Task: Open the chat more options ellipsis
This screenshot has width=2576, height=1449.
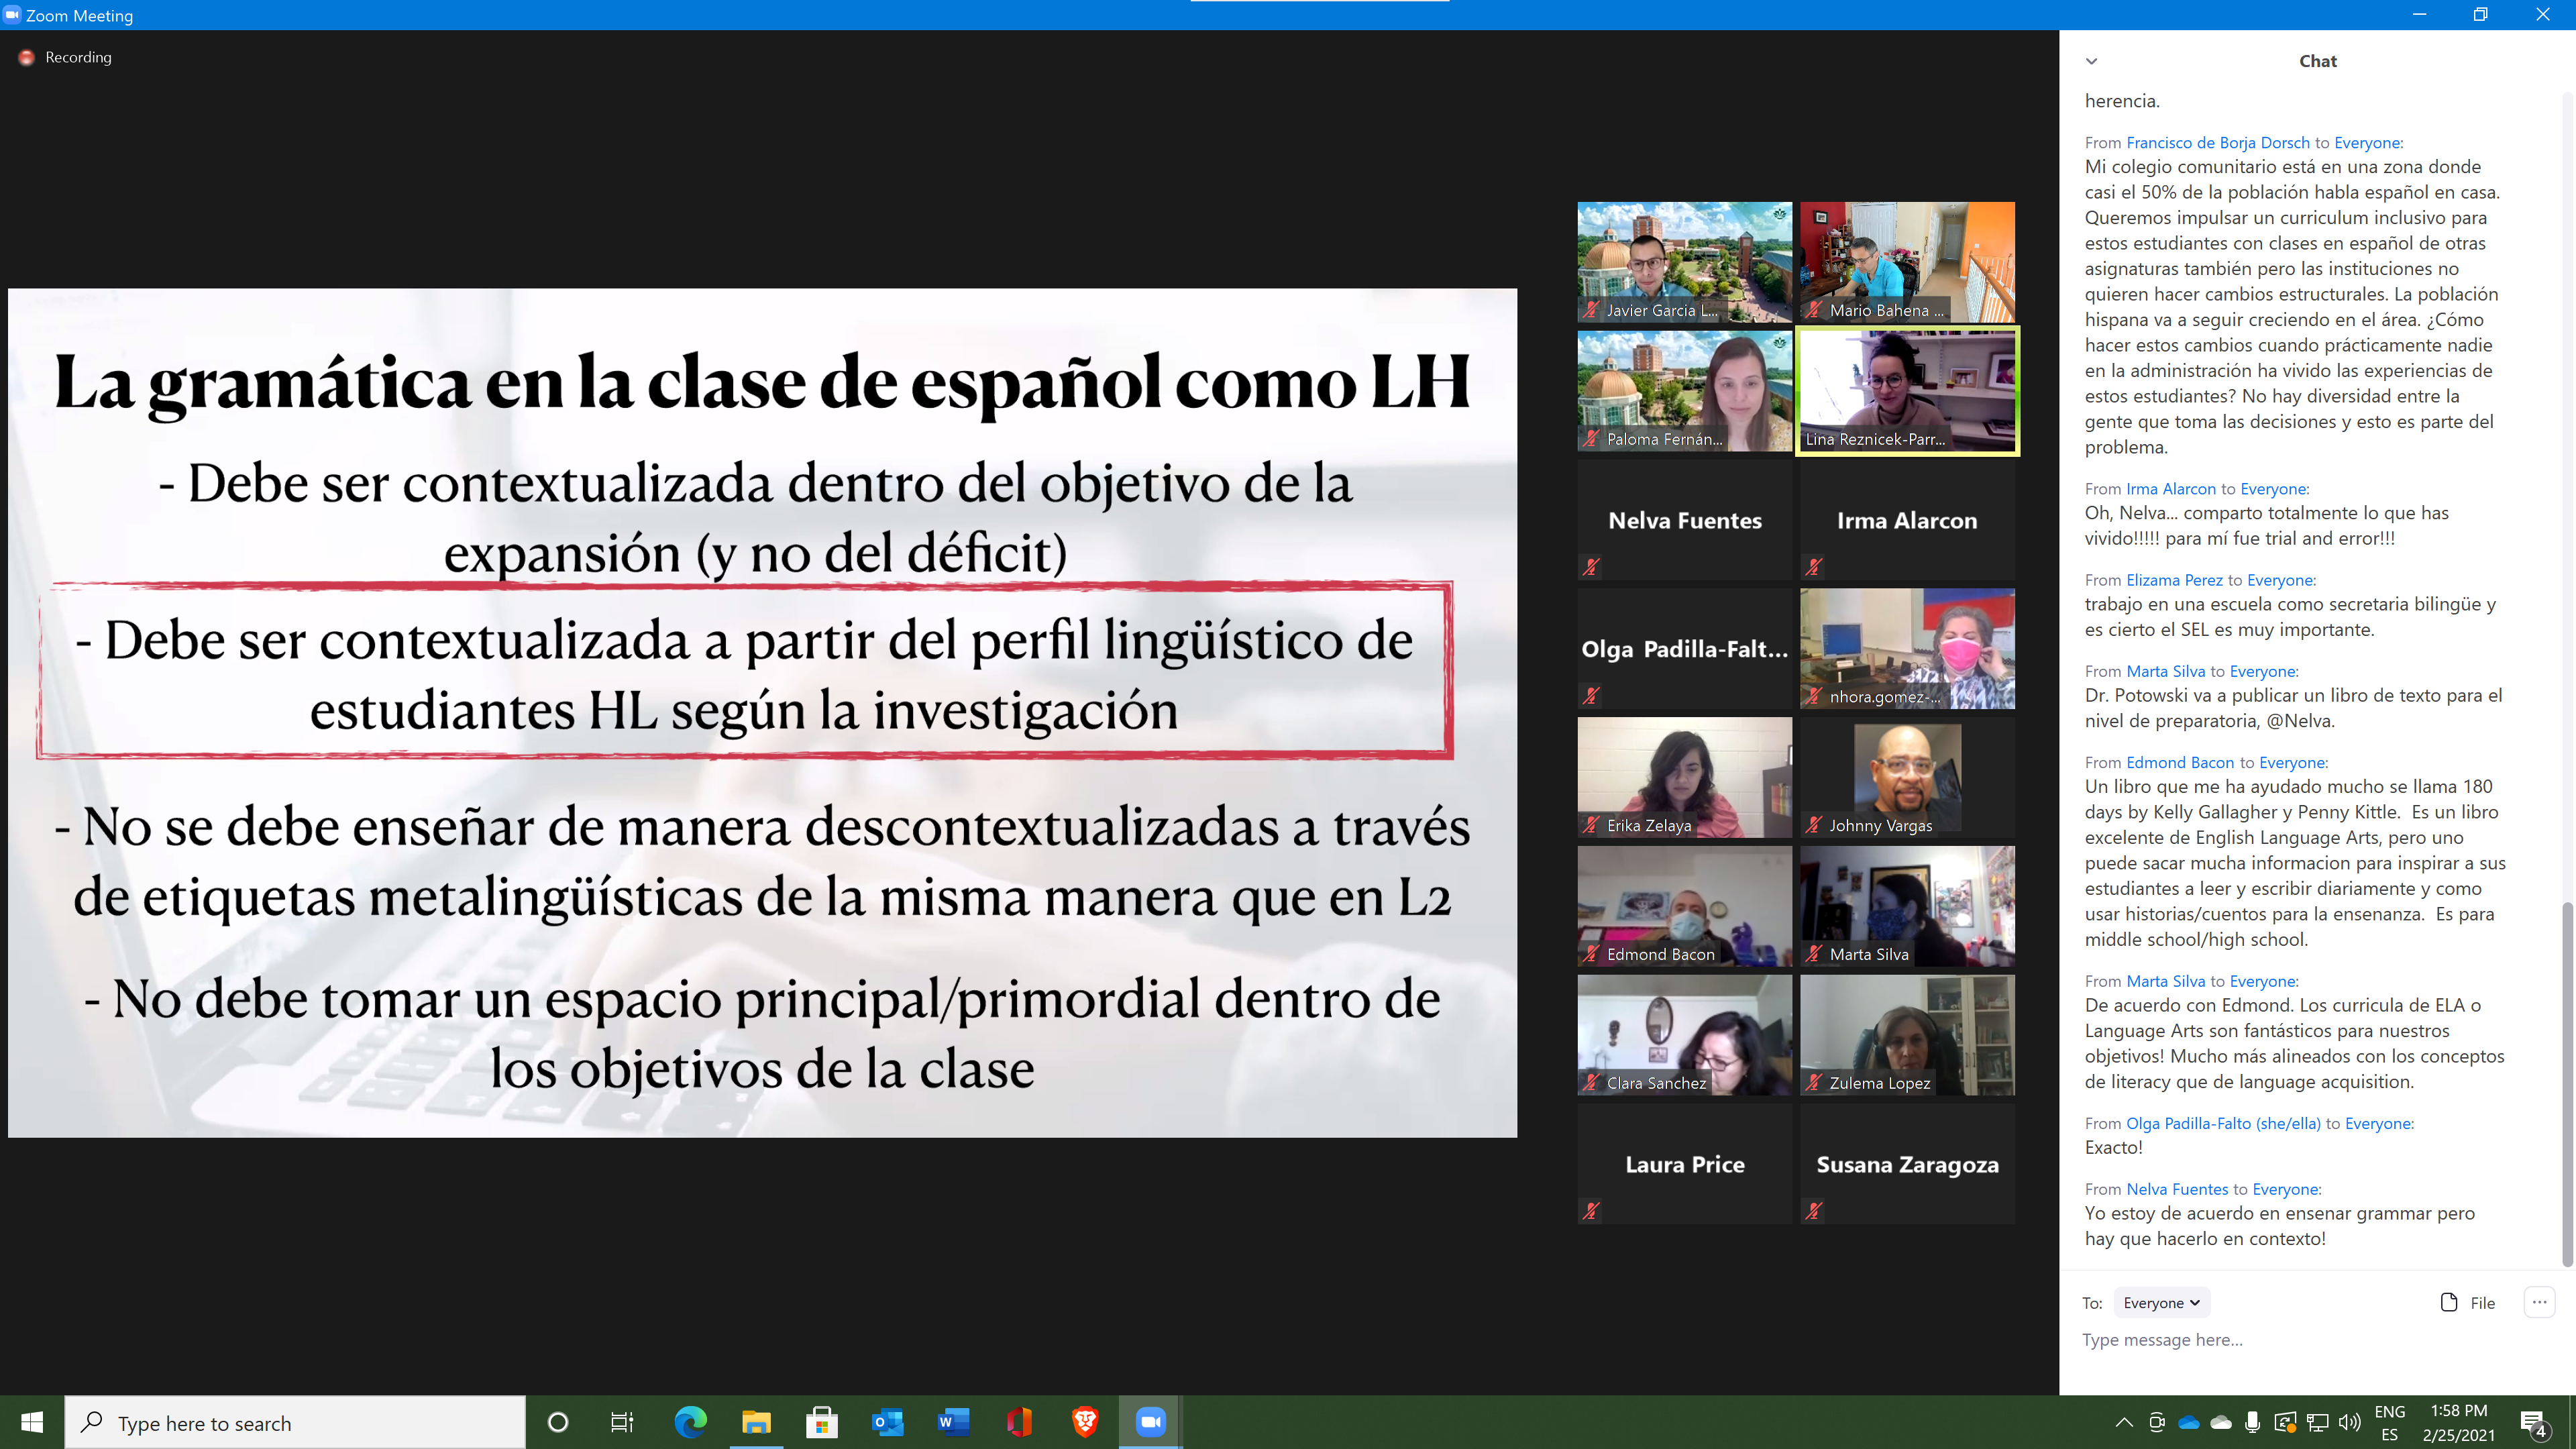Action: (2539, 1301)
